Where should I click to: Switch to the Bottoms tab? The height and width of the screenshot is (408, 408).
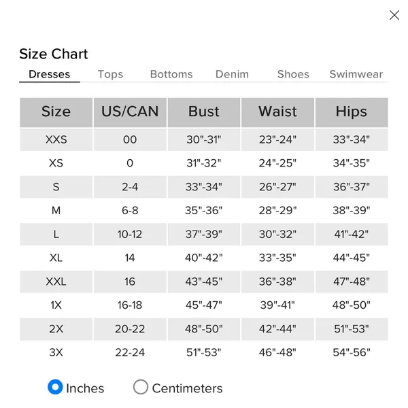tap(171, 74)
